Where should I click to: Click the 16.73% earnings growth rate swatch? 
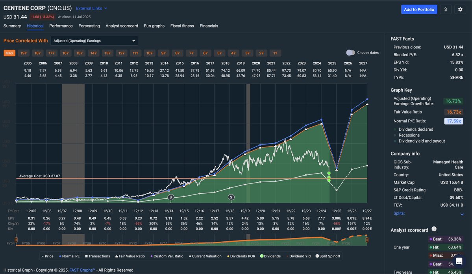coord(453,101)
